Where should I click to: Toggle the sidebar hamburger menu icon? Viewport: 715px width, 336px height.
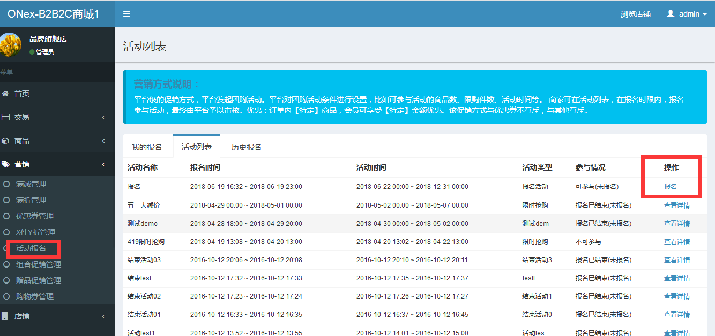pos(126,14)
